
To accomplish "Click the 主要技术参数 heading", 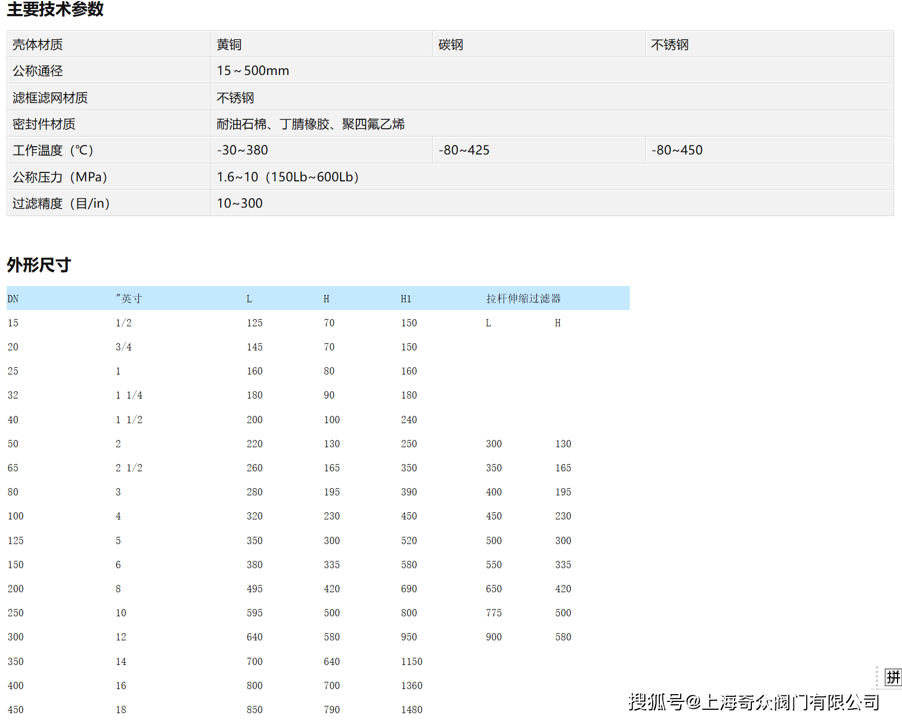I will pyautogui.click(x=55, y=9).
